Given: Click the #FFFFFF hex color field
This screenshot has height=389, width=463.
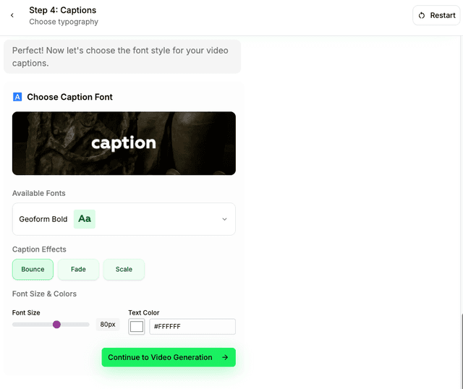Looking at the screenshot, I should click(x=192, y=327).
